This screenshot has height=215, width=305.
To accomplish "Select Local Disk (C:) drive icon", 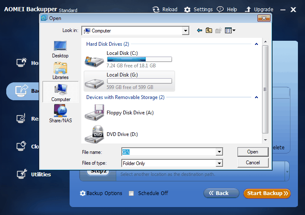I will [94, 61].
